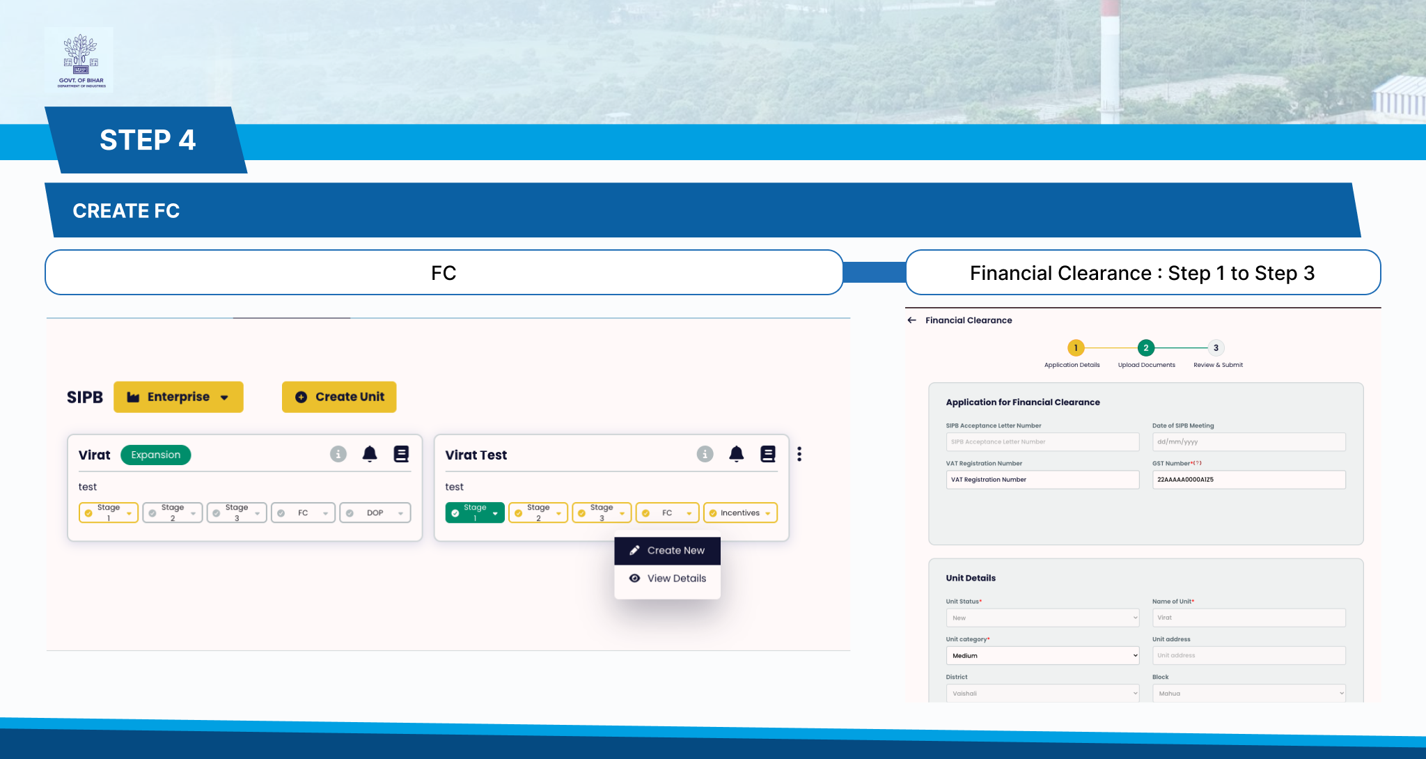Viewport: 1426px width, 759px height.
Task: Click the GST Number input field
Action: [x=1248, y=480]
